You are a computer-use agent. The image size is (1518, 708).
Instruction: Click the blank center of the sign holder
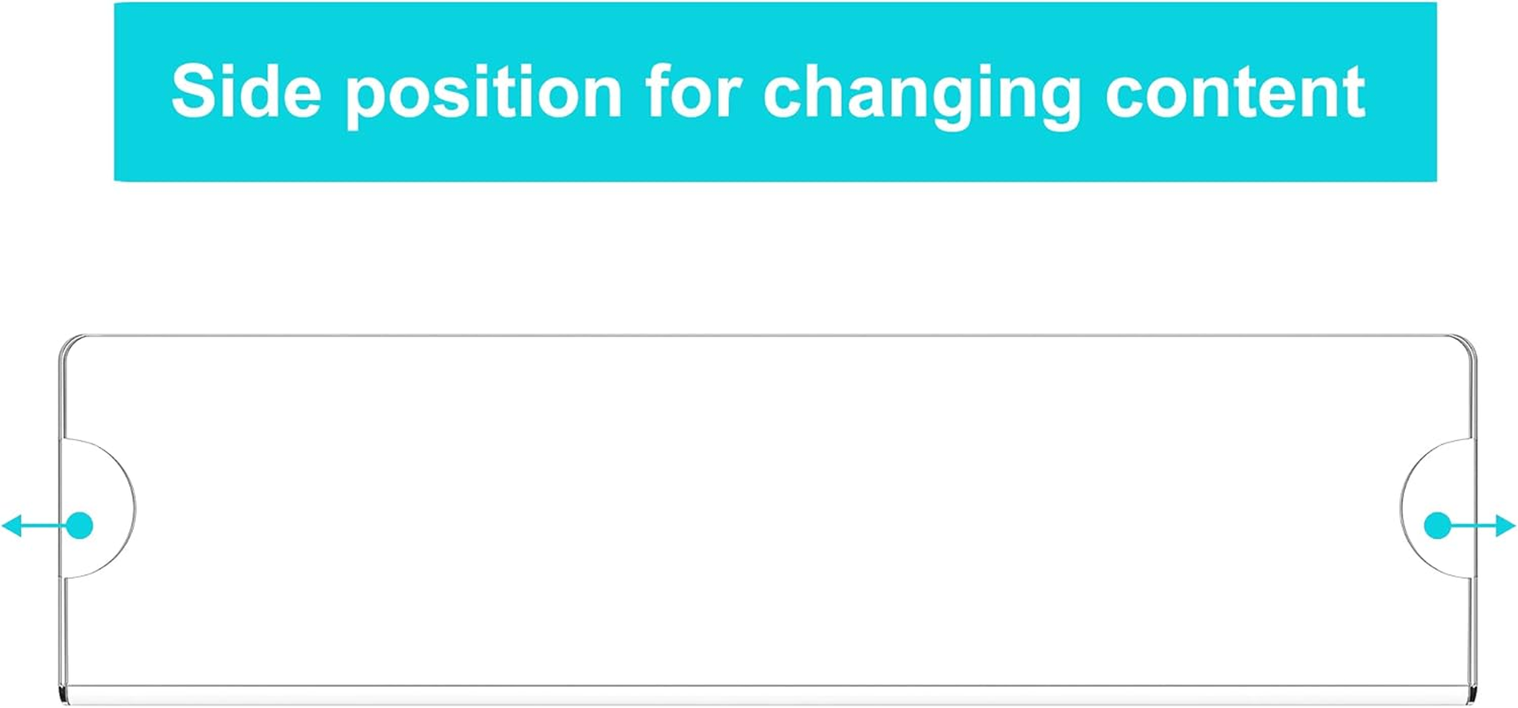767,509
